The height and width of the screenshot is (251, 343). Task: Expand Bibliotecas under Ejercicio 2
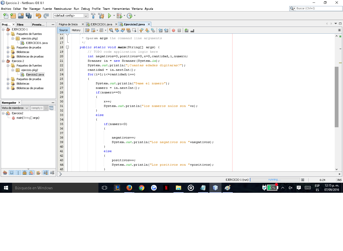pos(8,84)
